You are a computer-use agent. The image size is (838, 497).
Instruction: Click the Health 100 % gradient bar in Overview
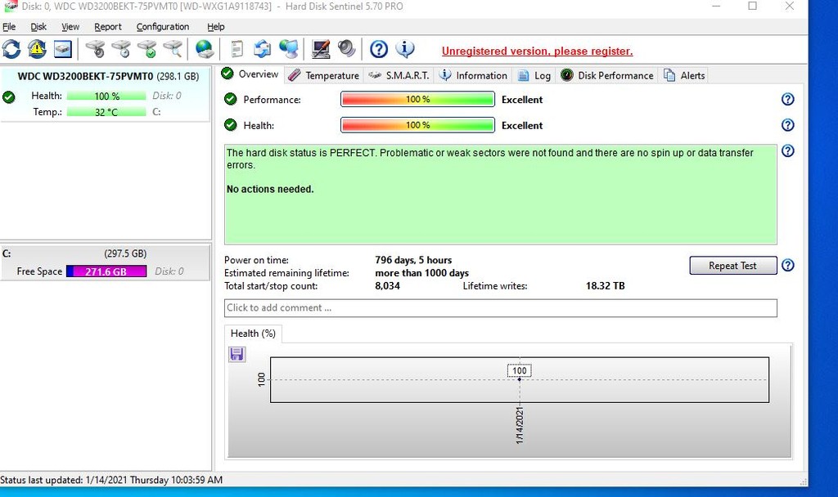point(417,125)
